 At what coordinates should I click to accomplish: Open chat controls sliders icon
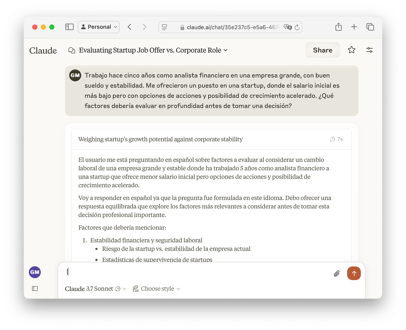click(x=369, y=50)
